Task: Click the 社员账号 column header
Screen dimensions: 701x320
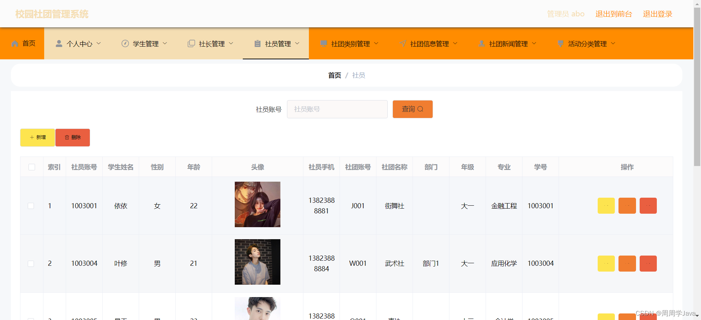Action: point(84,167)
